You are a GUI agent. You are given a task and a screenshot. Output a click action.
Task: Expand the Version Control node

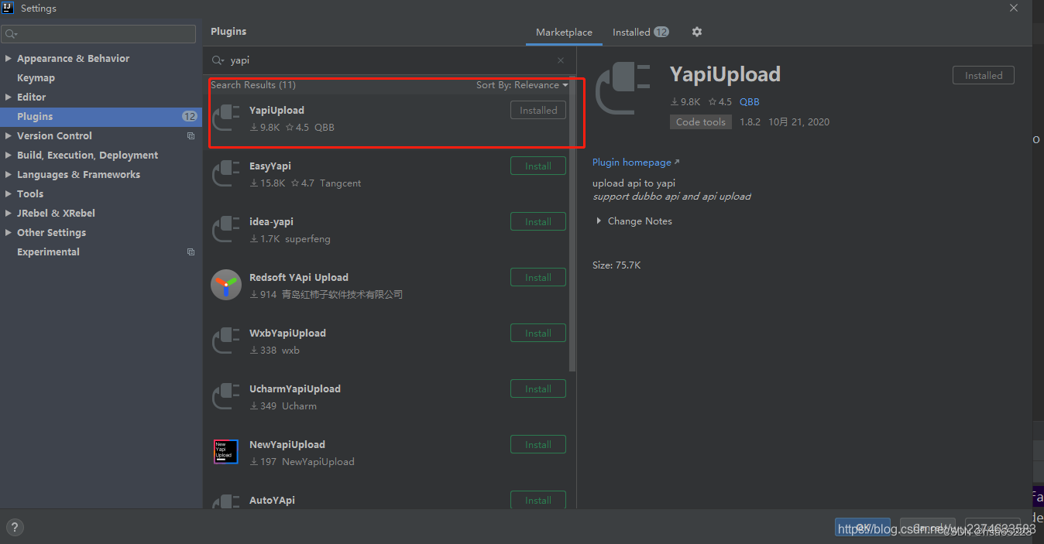point(9,136)
